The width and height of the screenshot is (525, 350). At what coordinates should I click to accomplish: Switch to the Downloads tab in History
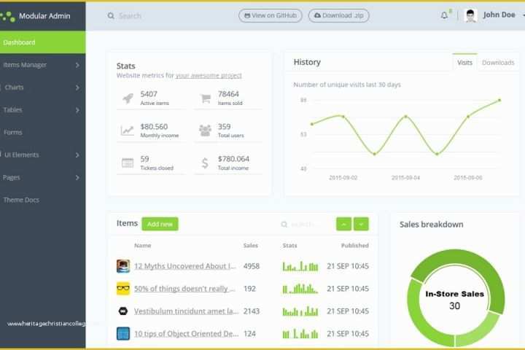click(x=498, y=62)
